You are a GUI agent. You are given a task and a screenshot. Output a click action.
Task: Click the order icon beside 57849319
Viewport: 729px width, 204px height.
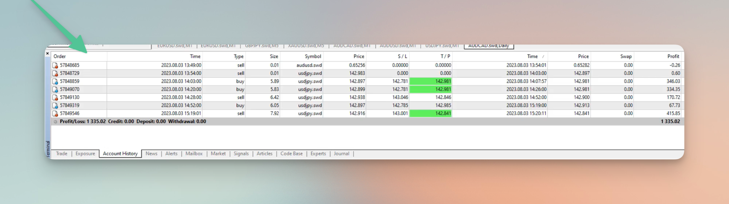click(55, 106)
